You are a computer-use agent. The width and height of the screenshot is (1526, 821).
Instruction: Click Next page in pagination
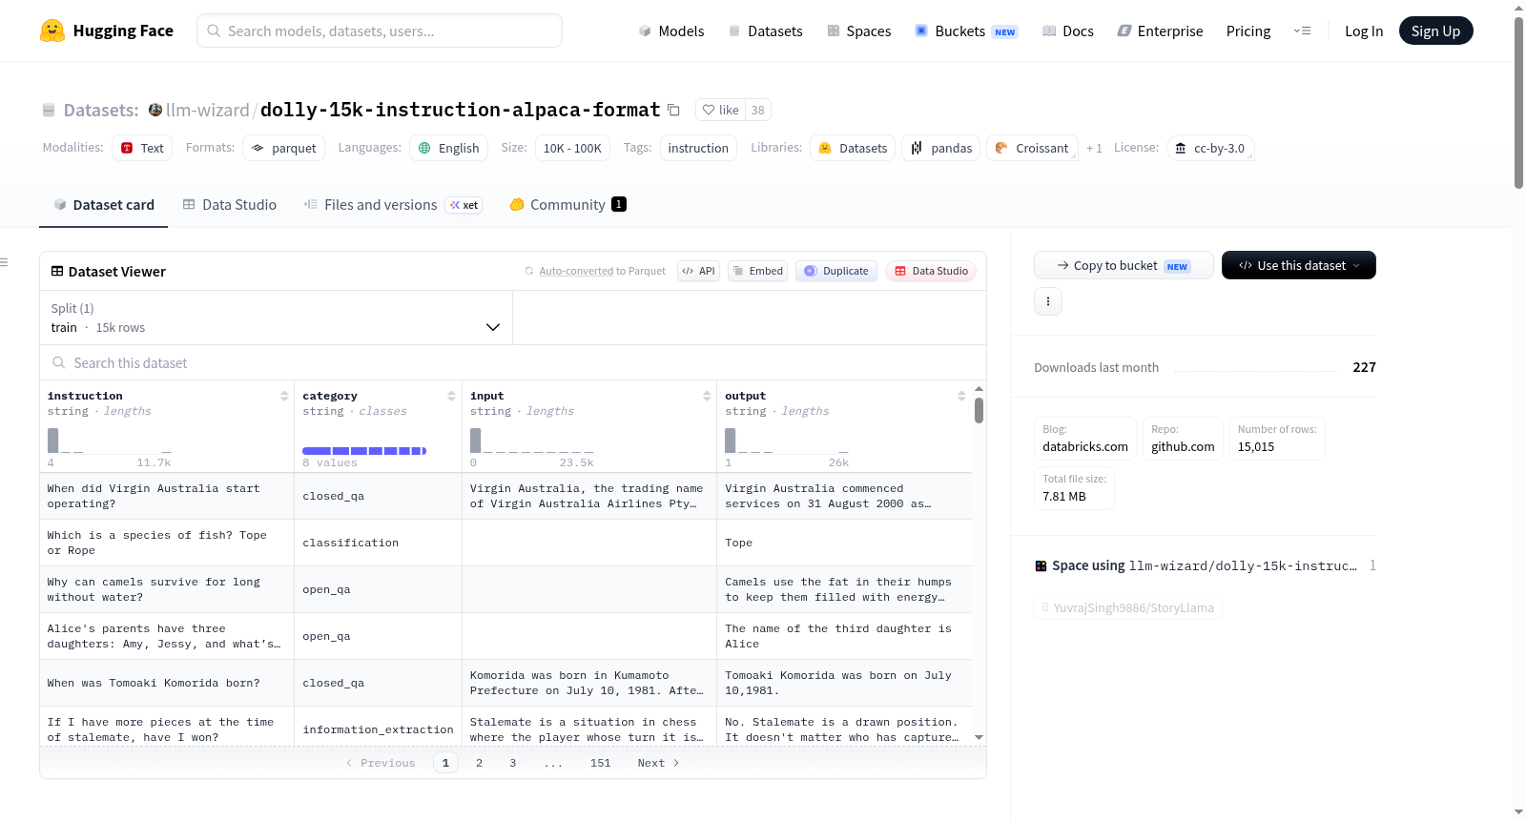coord(658,763)
